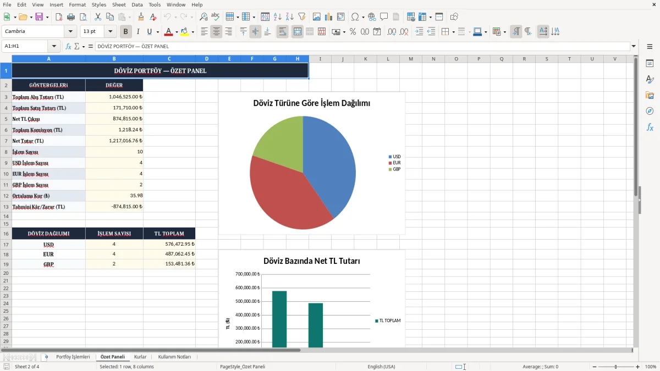Click the zoom out minus button
Image resolution: width=660 pixels, height=371 pixels.
[x=595, y=367]
